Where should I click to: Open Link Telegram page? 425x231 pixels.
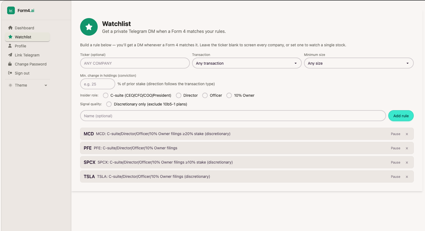(x=27, y=55)
